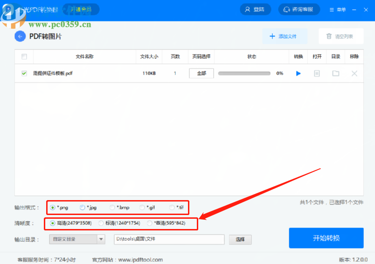Clear the list with 清空列表

(341, 36)
